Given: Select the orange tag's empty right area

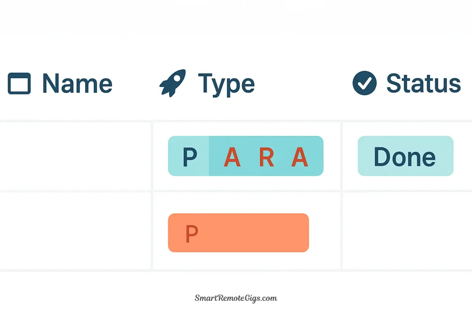Looking at the screenshot, I should pos(261,233).
